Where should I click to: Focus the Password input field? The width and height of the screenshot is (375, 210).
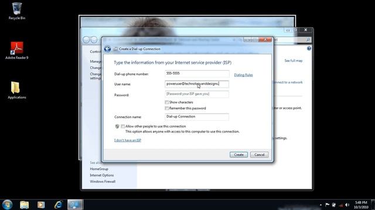[x=197, y=94]
